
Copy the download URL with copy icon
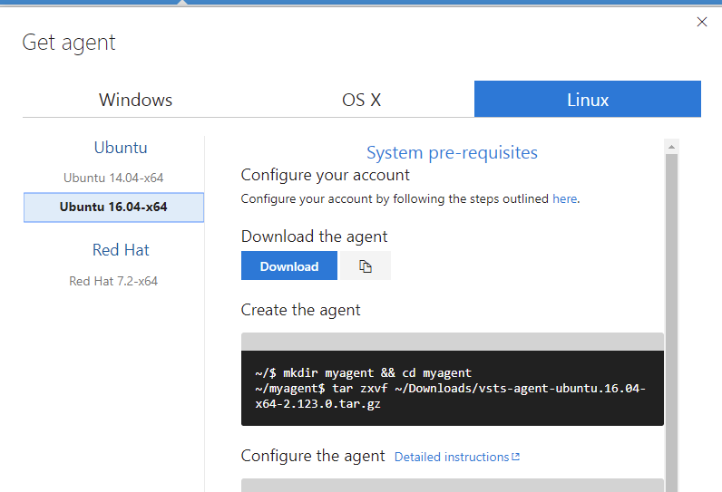click(x=366, y=266)
